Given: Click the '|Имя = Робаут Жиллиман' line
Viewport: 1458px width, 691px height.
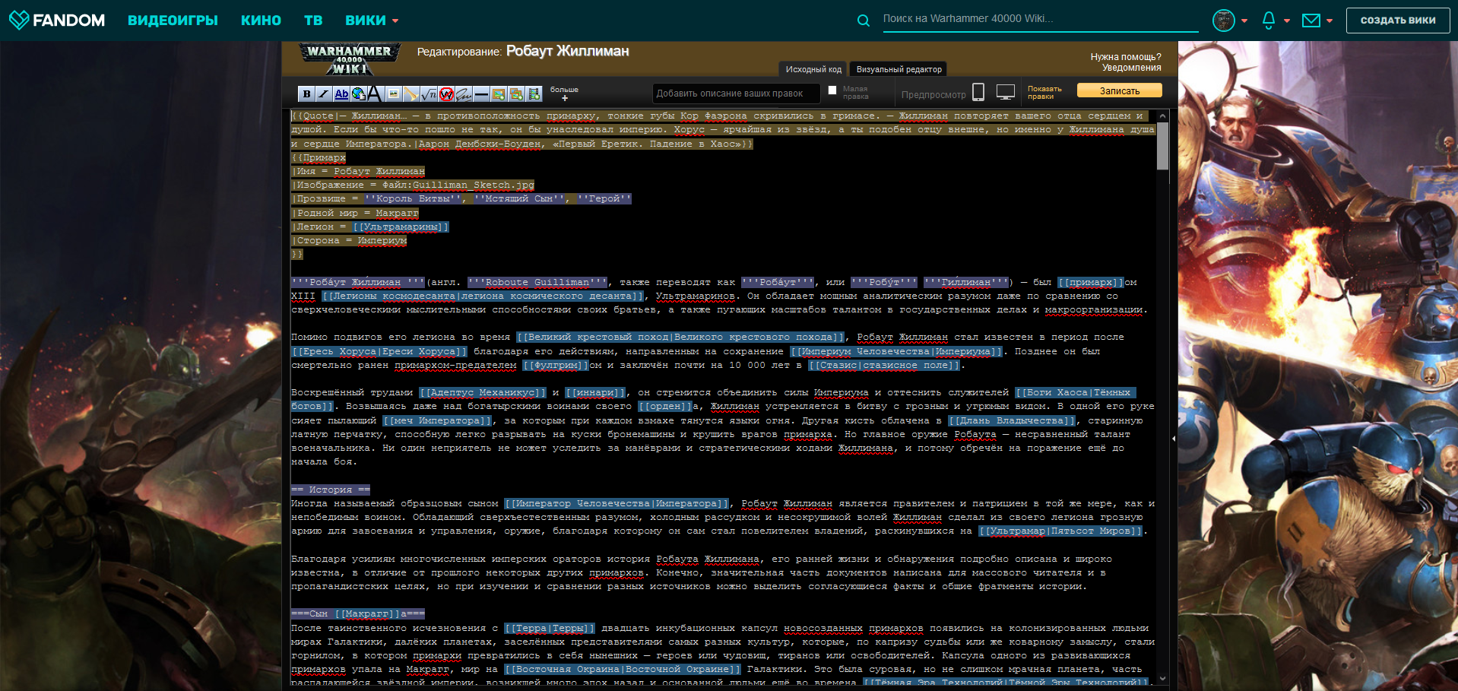Looking at the screenshot, I should (358, 171).
